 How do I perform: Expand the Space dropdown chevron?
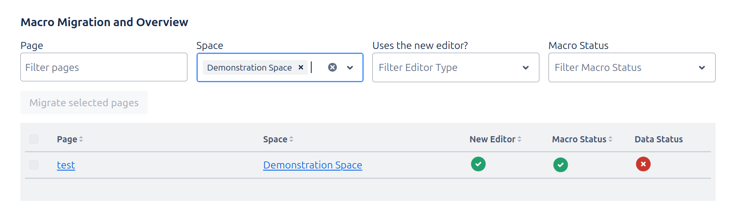point(350,67)
